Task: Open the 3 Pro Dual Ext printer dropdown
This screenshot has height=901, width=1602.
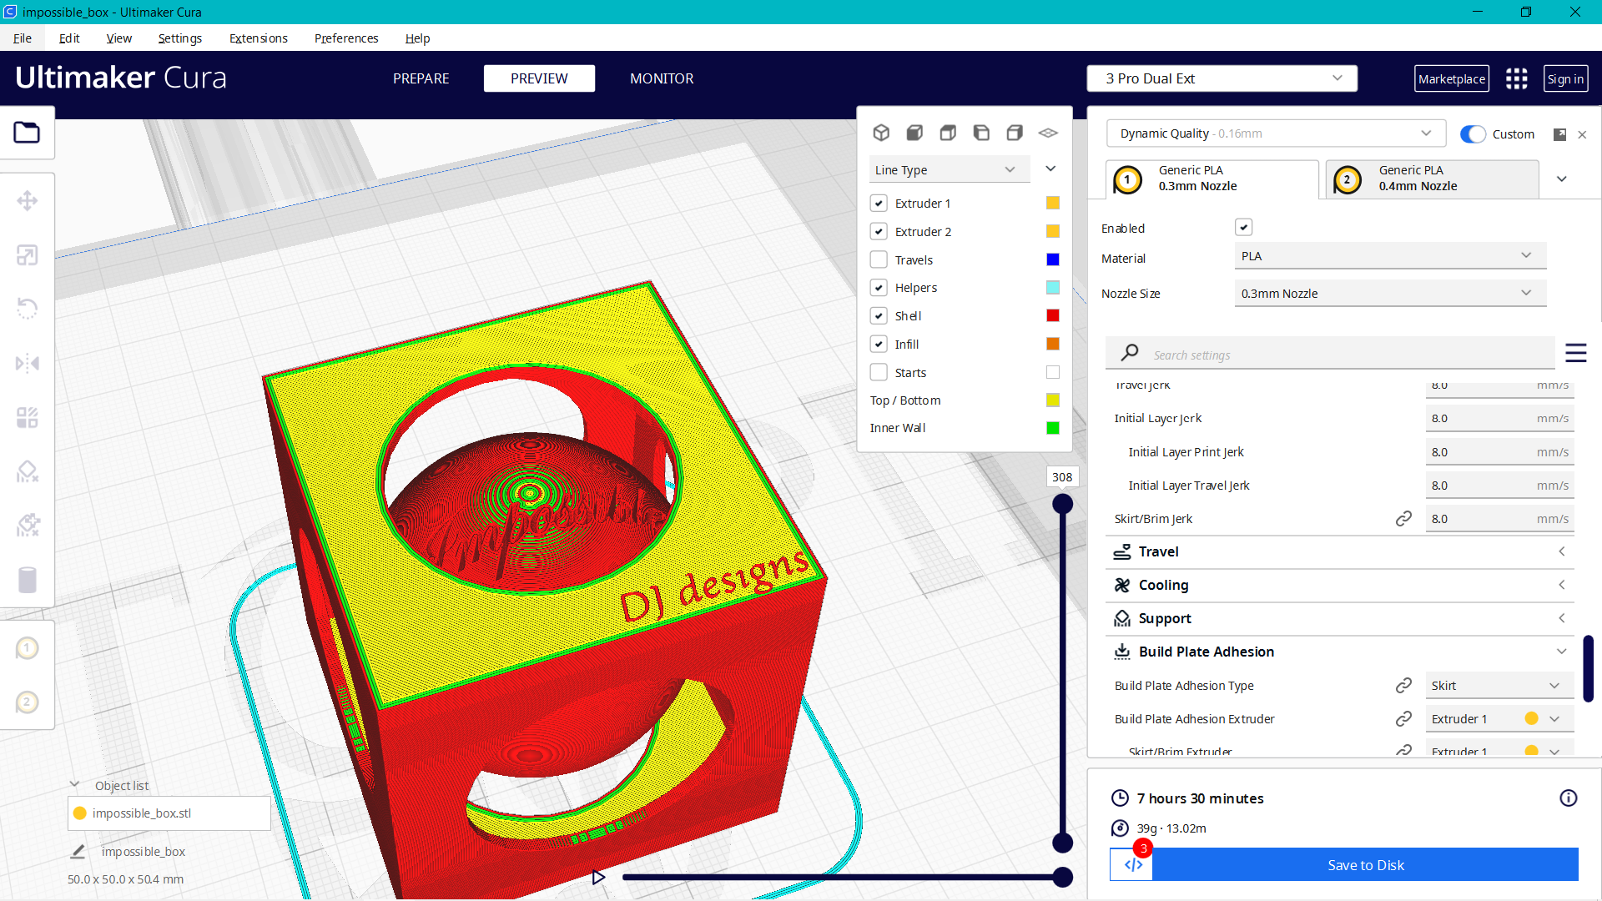Action: click(1222, 78)
